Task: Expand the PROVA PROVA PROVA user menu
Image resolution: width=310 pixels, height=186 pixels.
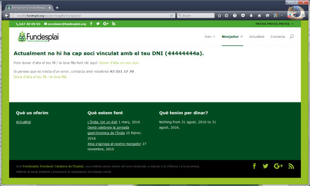Action: click(274, 24)
